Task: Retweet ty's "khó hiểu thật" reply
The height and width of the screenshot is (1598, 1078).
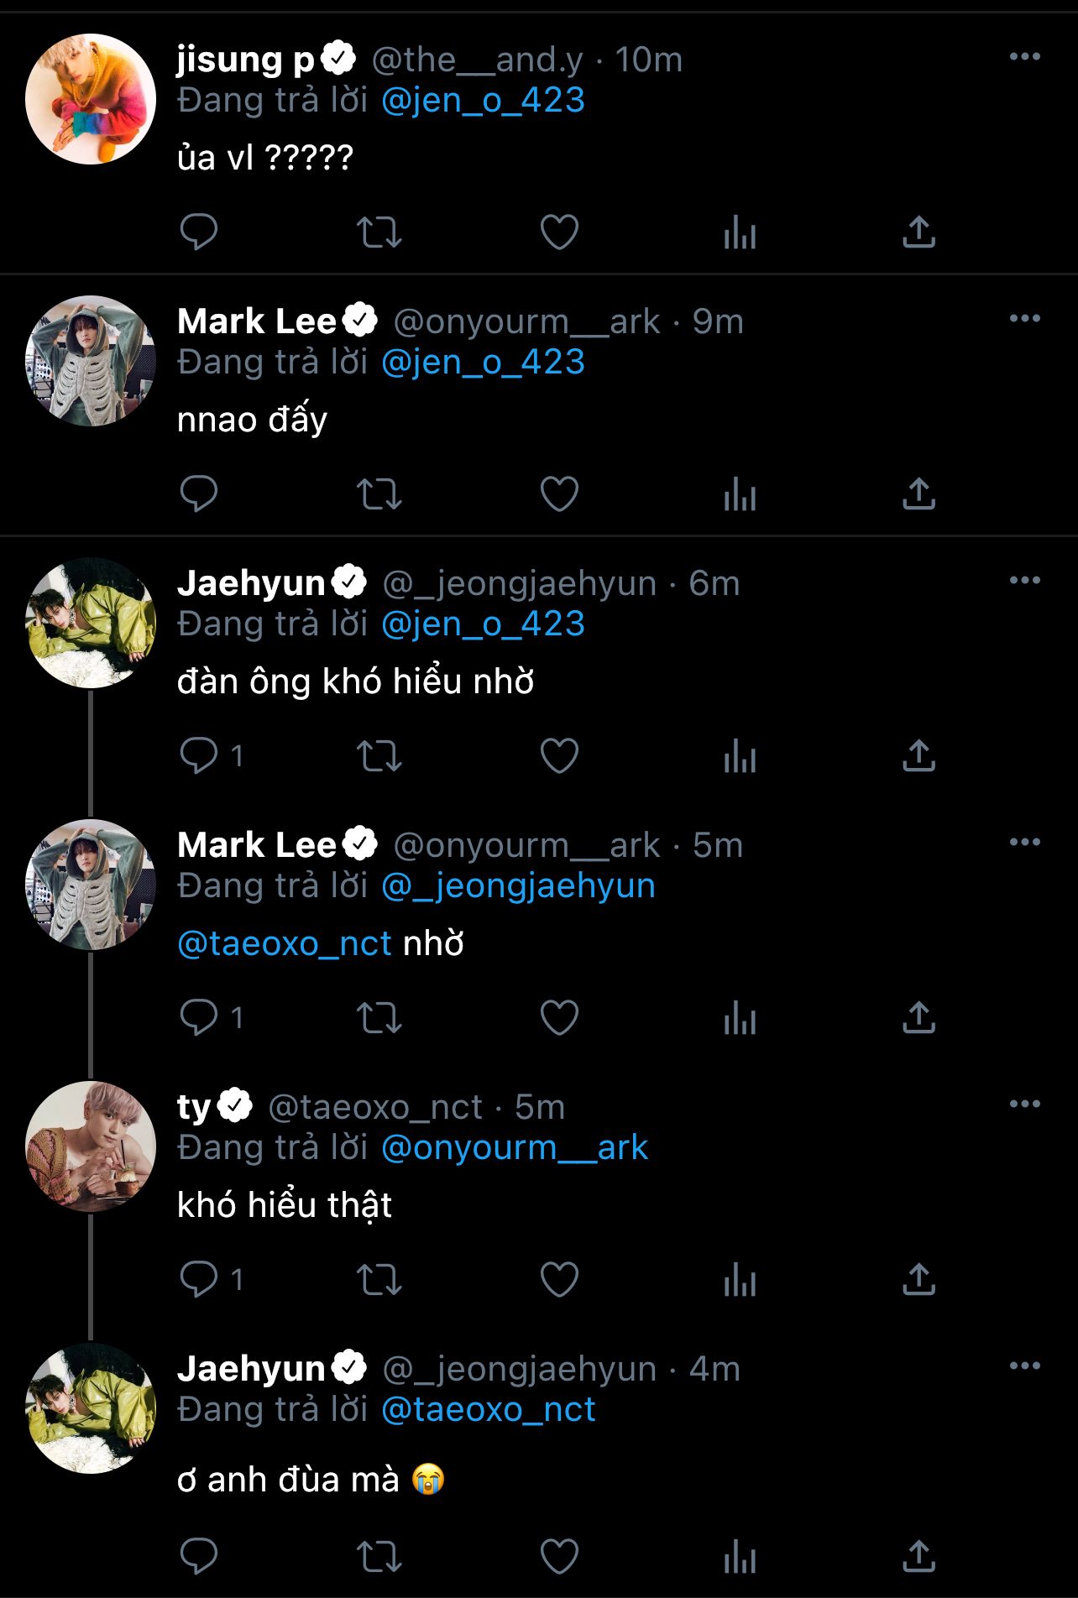Action: pyautogui.click(x=379, y=1280)
